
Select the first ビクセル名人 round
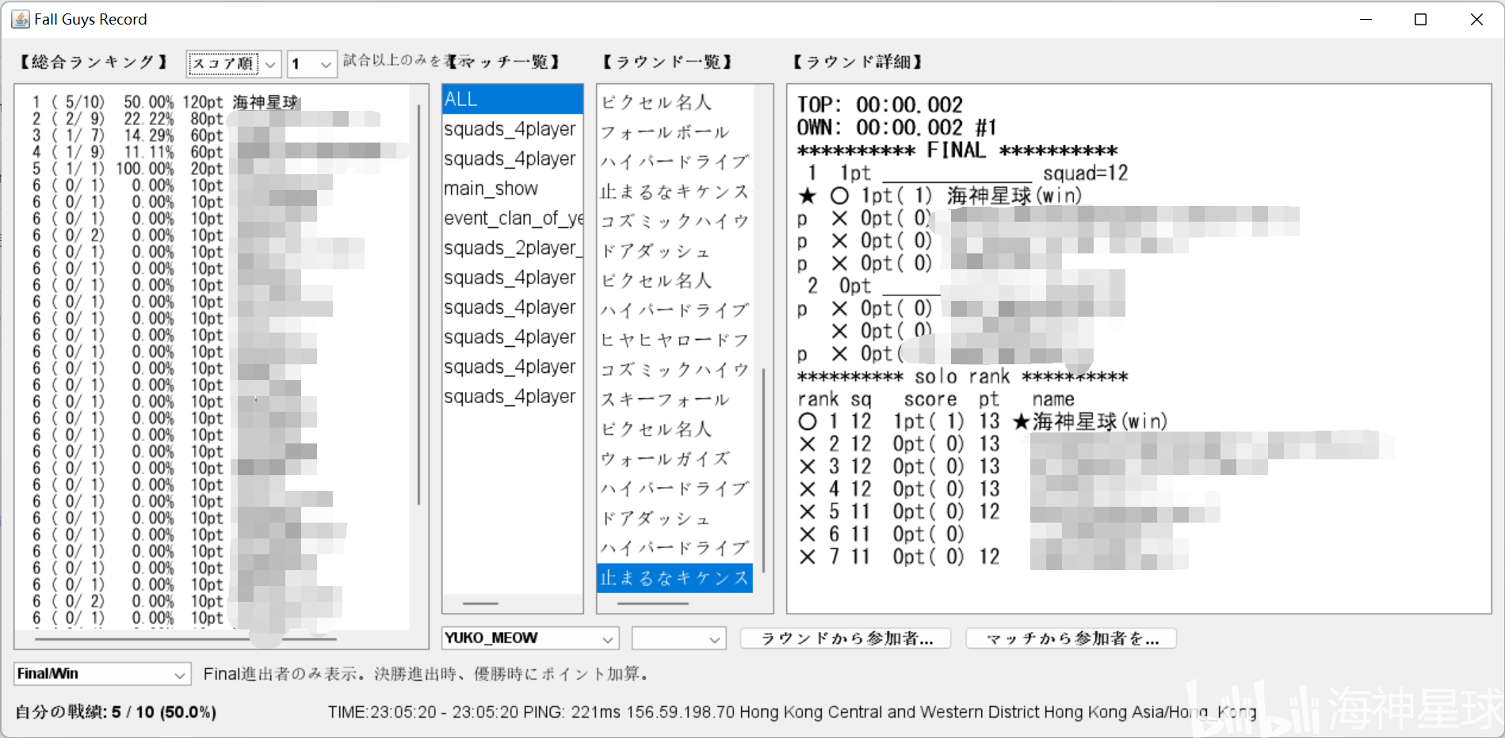tap(674, 101)
